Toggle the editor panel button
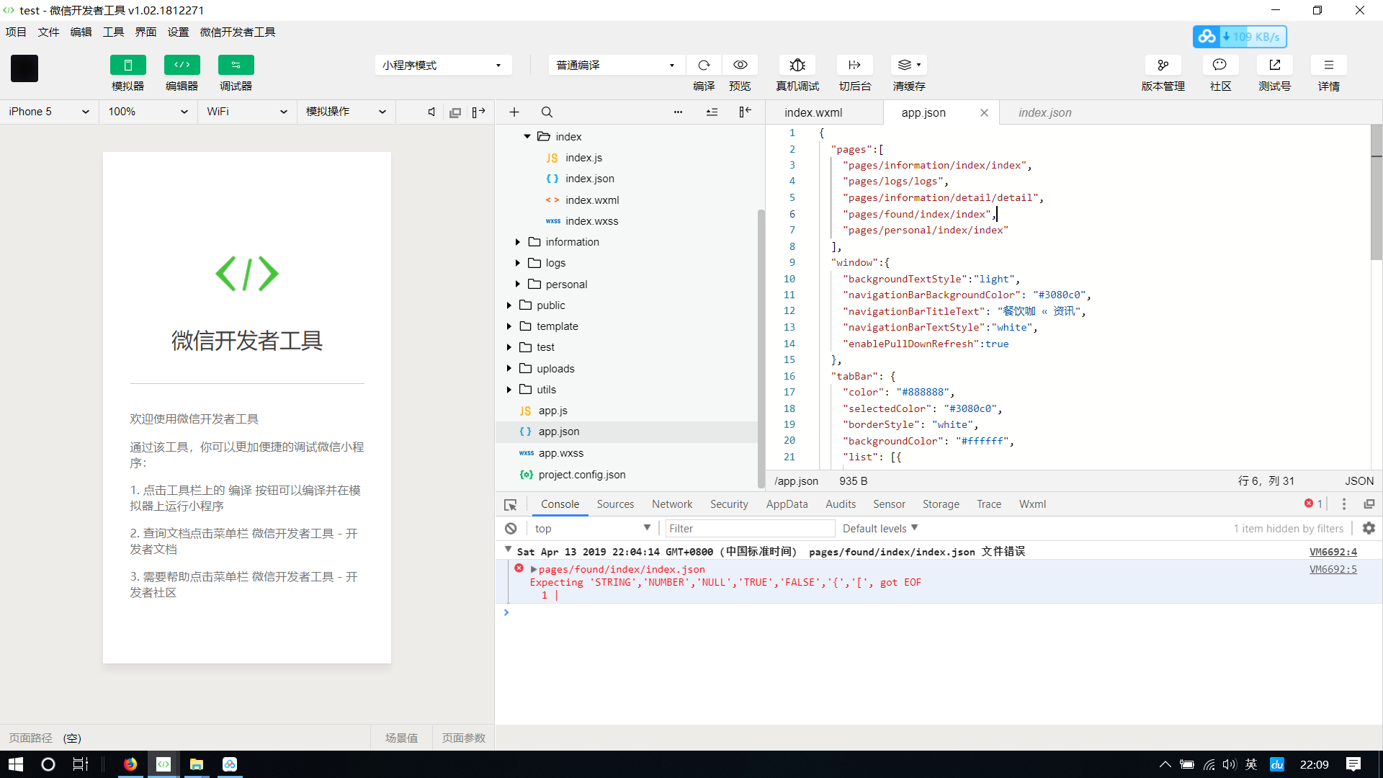The image size is (1383, 778). 182,65
